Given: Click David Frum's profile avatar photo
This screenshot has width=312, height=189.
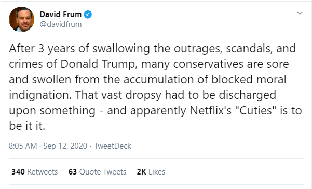Looking at the screenshot, I should (x=21, y=19).
